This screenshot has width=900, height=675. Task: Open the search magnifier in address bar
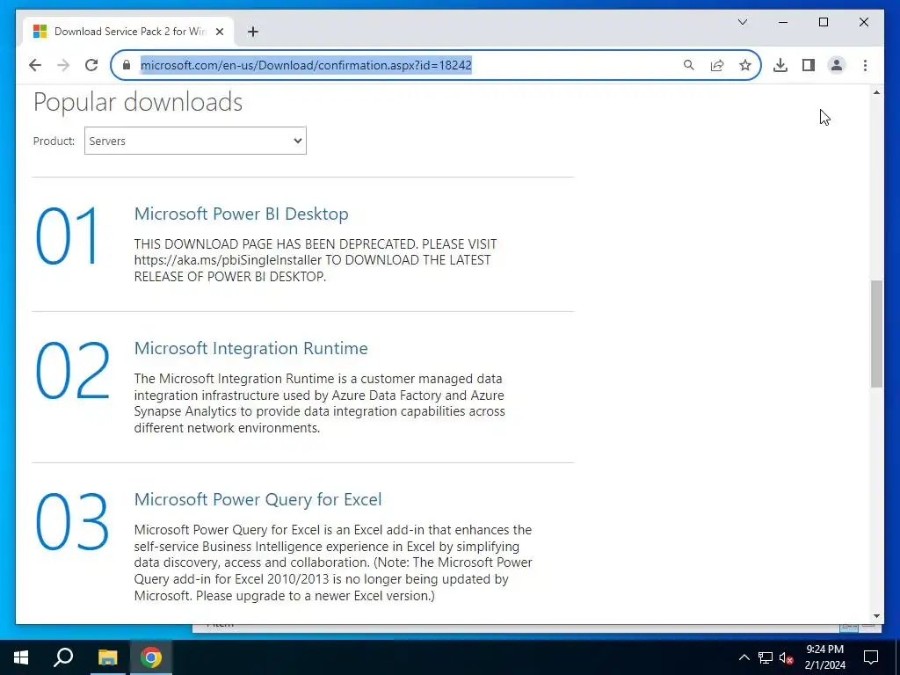[689, 65]
